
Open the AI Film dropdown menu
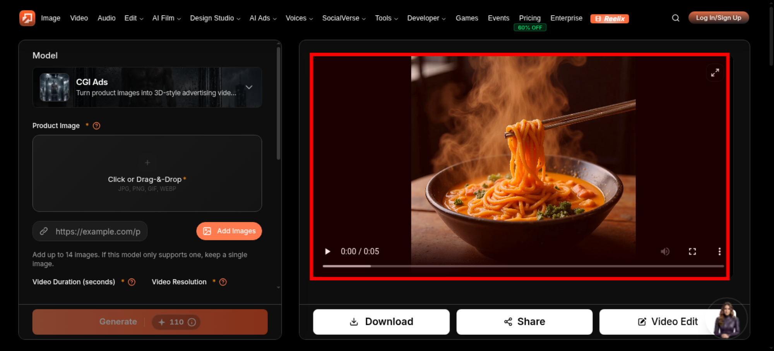(166, 18)
